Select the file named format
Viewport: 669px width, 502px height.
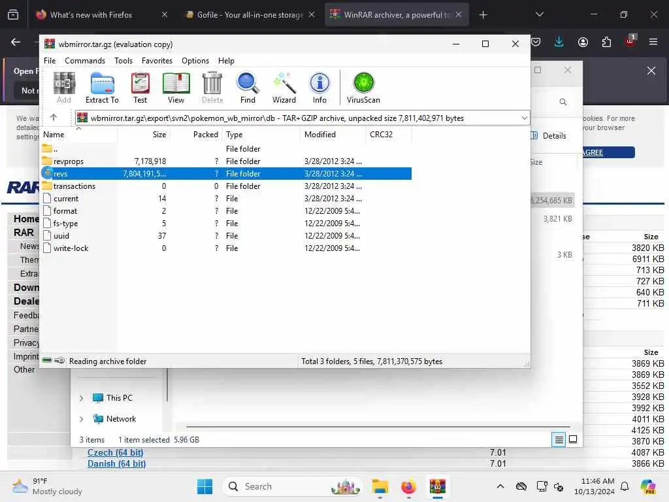pyautogui.click(x=226, y=211)
